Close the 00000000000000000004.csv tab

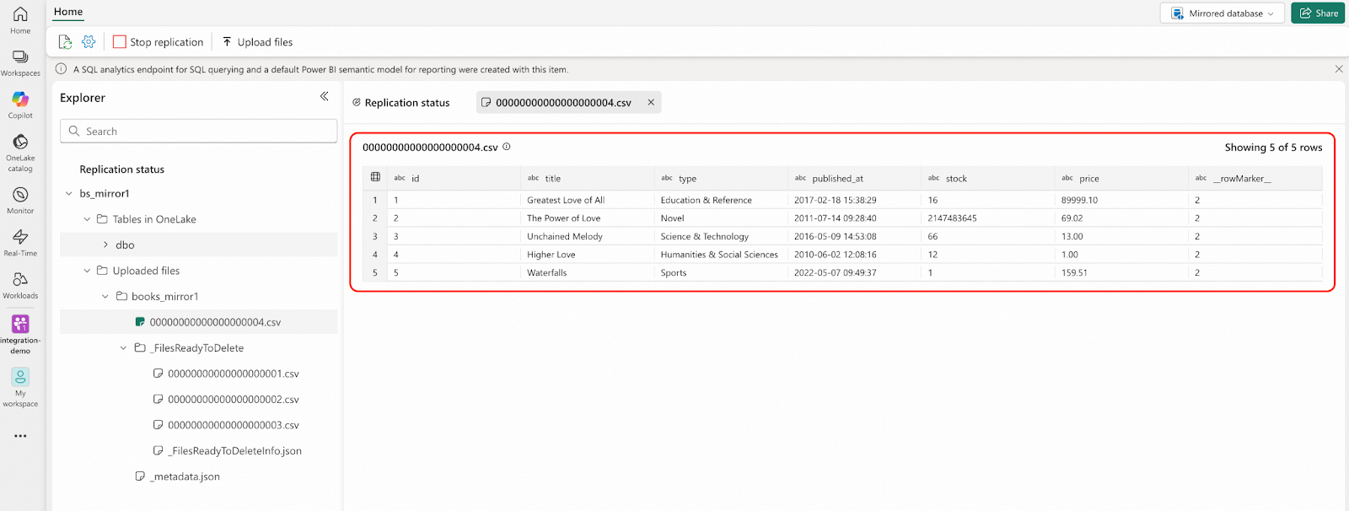point(651,103)
